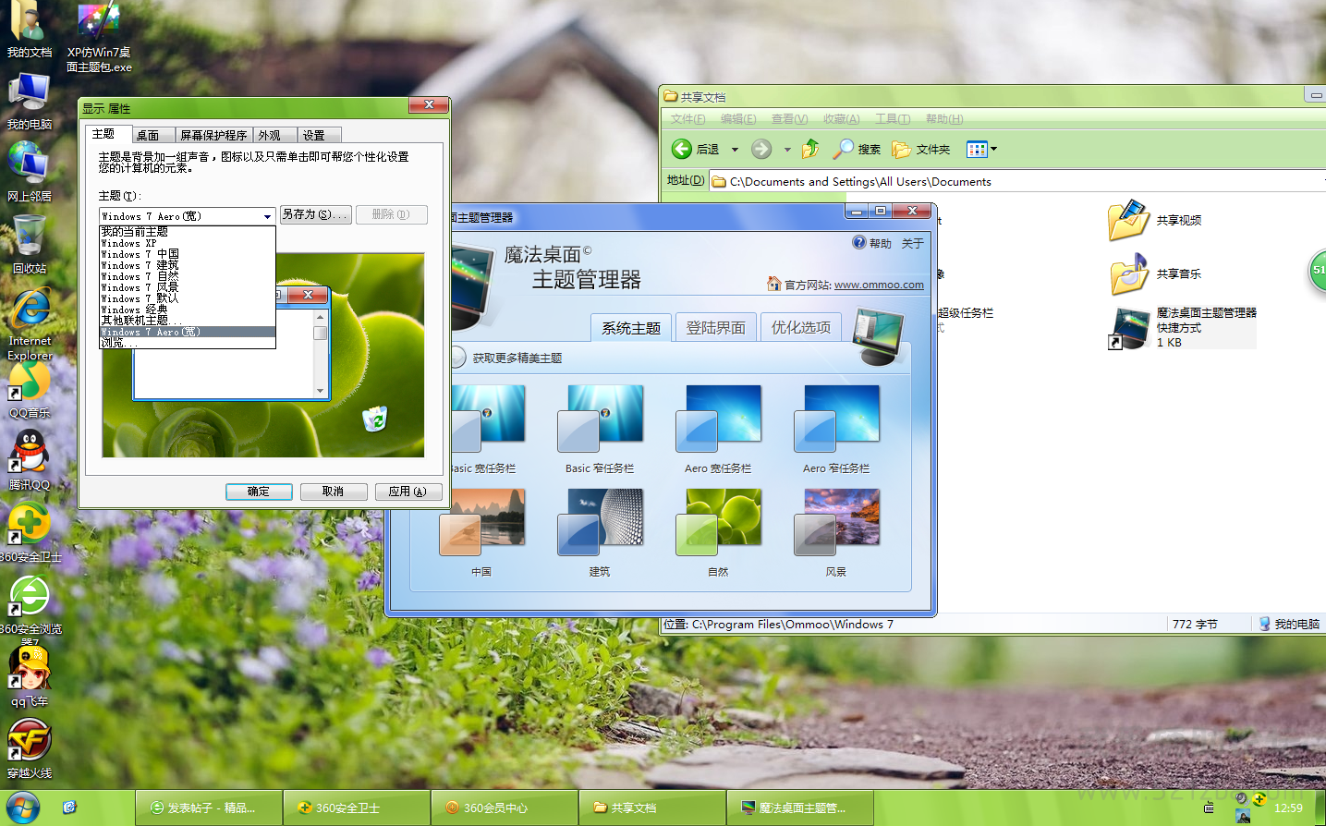Open 魔法桌面主题管理器 shortcut file
This screenshot has width=1326, height=826.
click(1182, 328)
